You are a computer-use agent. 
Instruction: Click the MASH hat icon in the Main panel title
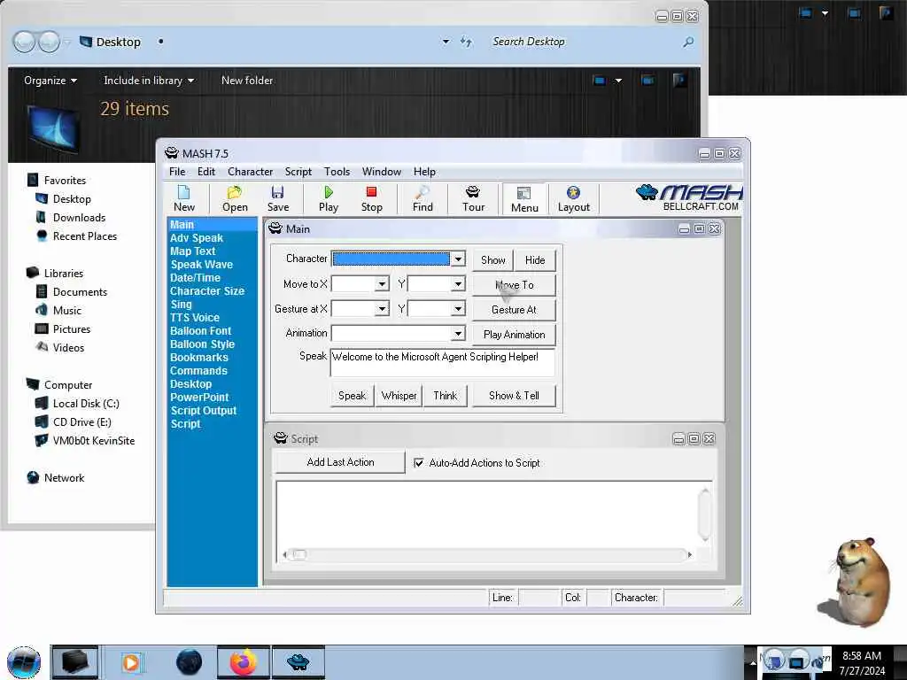pos(275,228)
